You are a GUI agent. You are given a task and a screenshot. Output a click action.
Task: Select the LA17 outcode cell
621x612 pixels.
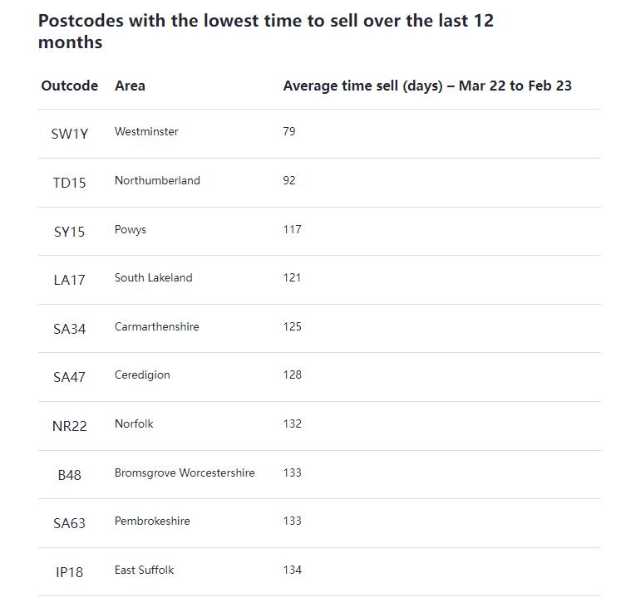[x=69, y=279]
